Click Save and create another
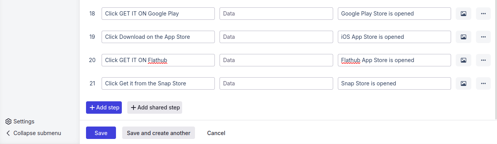The height and width of the screenshot is (144, 497). 158,133
